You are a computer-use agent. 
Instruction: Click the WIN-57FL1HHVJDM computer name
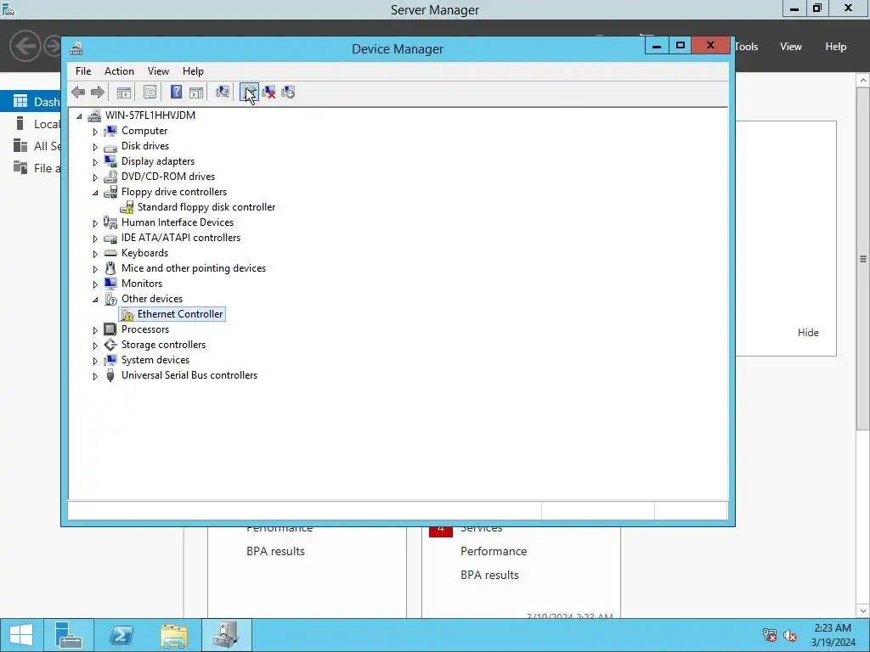(150, 115)
